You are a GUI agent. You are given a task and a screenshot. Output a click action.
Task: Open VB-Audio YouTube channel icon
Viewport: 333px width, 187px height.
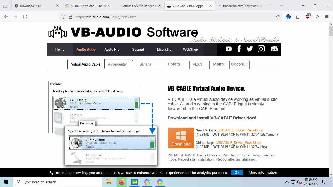click(229, 49)
